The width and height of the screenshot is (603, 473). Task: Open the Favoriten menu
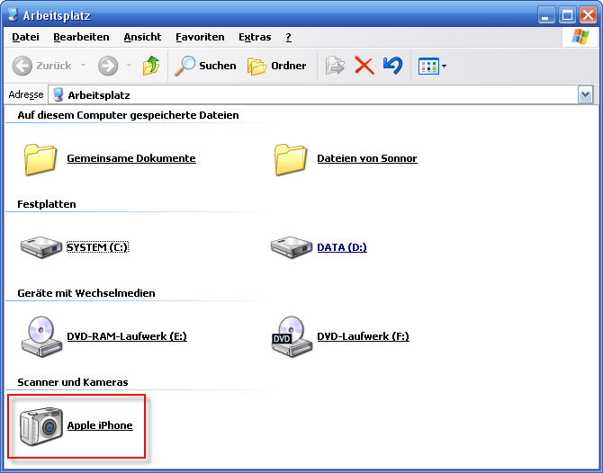(200, 37)
